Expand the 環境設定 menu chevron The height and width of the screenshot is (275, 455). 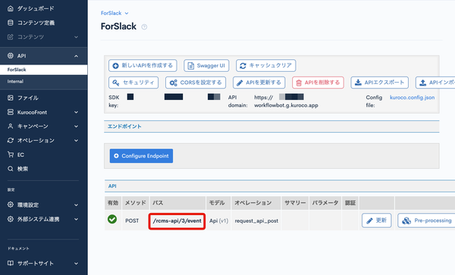[76, 205]
